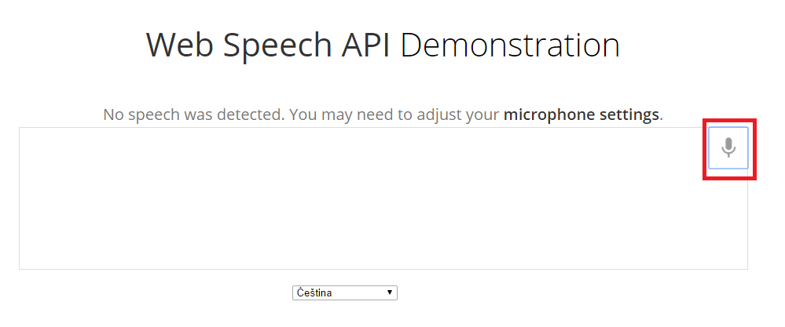Start speech recognition with the mic button
Screen dimensions: 785x327
click(x=728, y=147)
